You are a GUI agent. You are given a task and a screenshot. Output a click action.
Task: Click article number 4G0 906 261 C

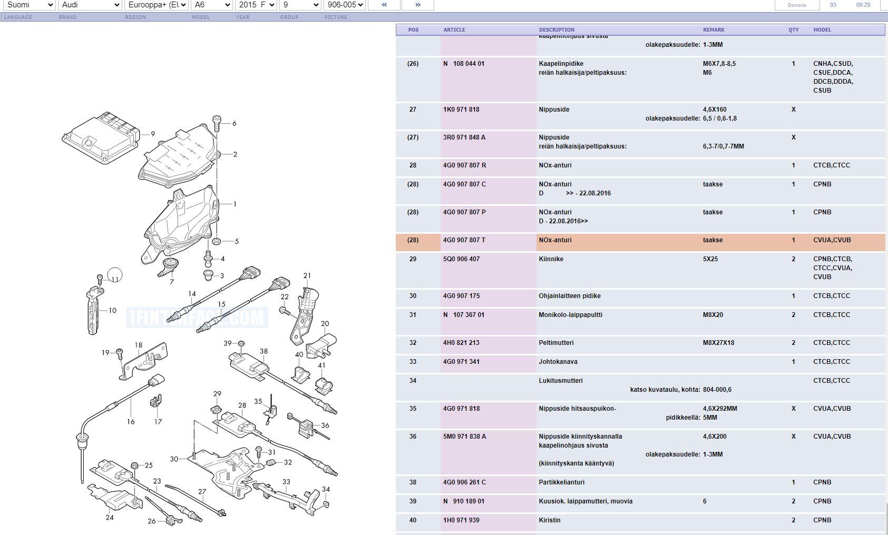coord(464,482)
